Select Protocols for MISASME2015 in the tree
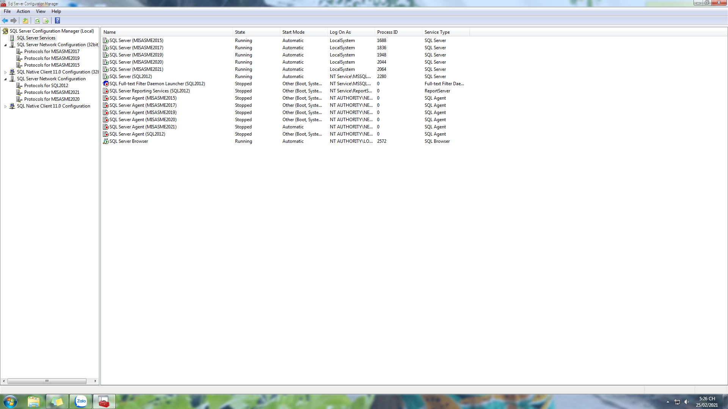This screenshot has width=728, height=409. (52, 65)
